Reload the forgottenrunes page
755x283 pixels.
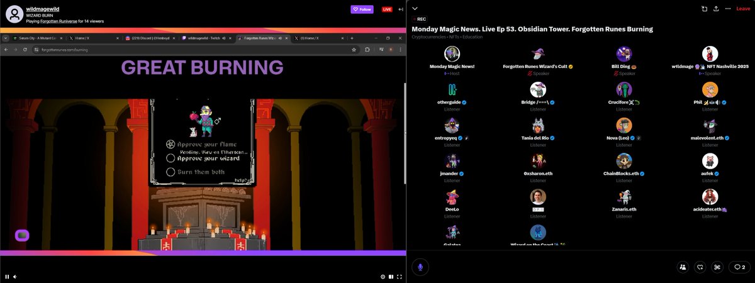coord(25,49)
